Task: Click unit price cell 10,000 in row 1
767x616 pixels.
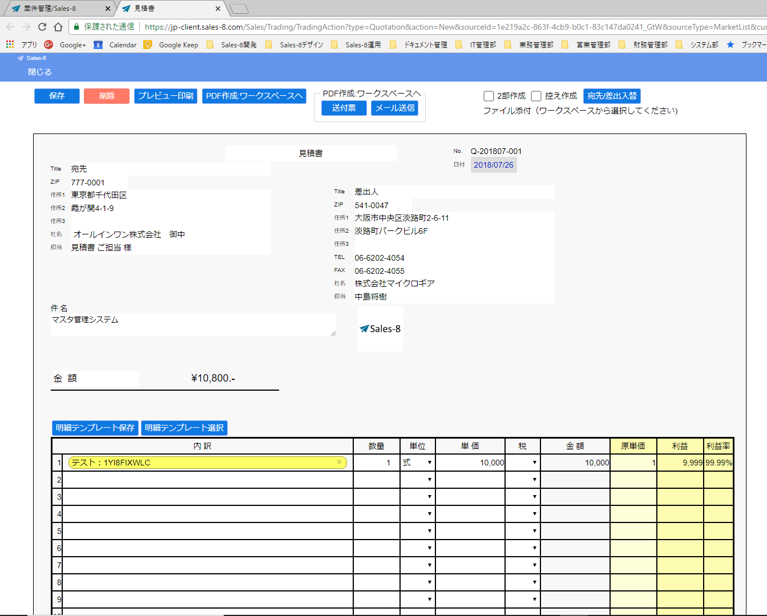Action: [470, 463]
